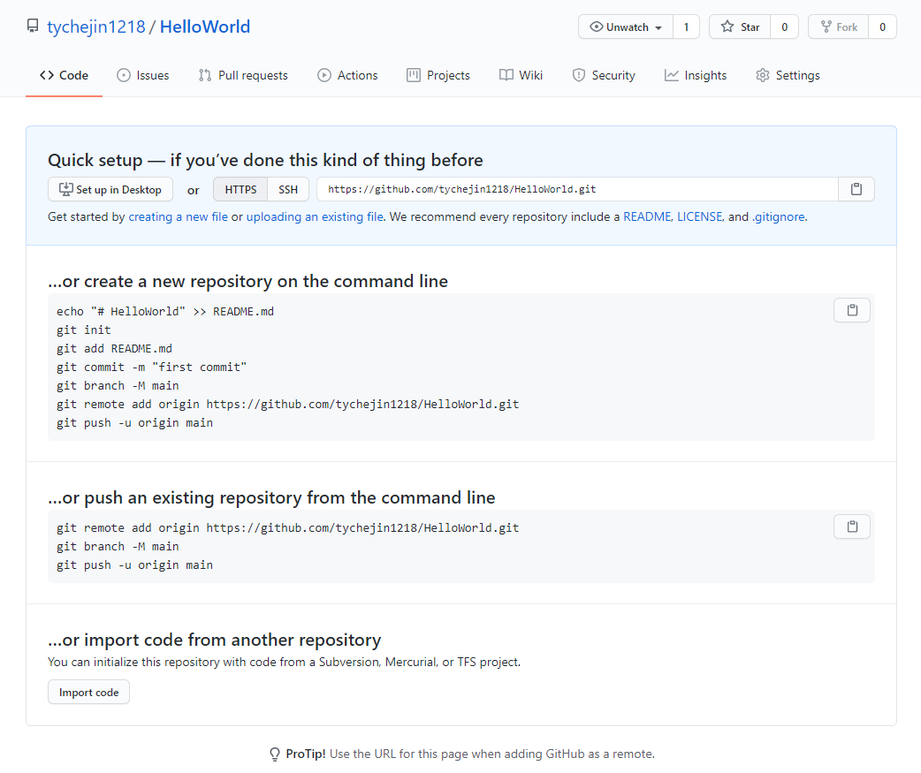Screen dimensions: 921x773
Task: Go to the Issues tab
Action: (x=142, y=76)
